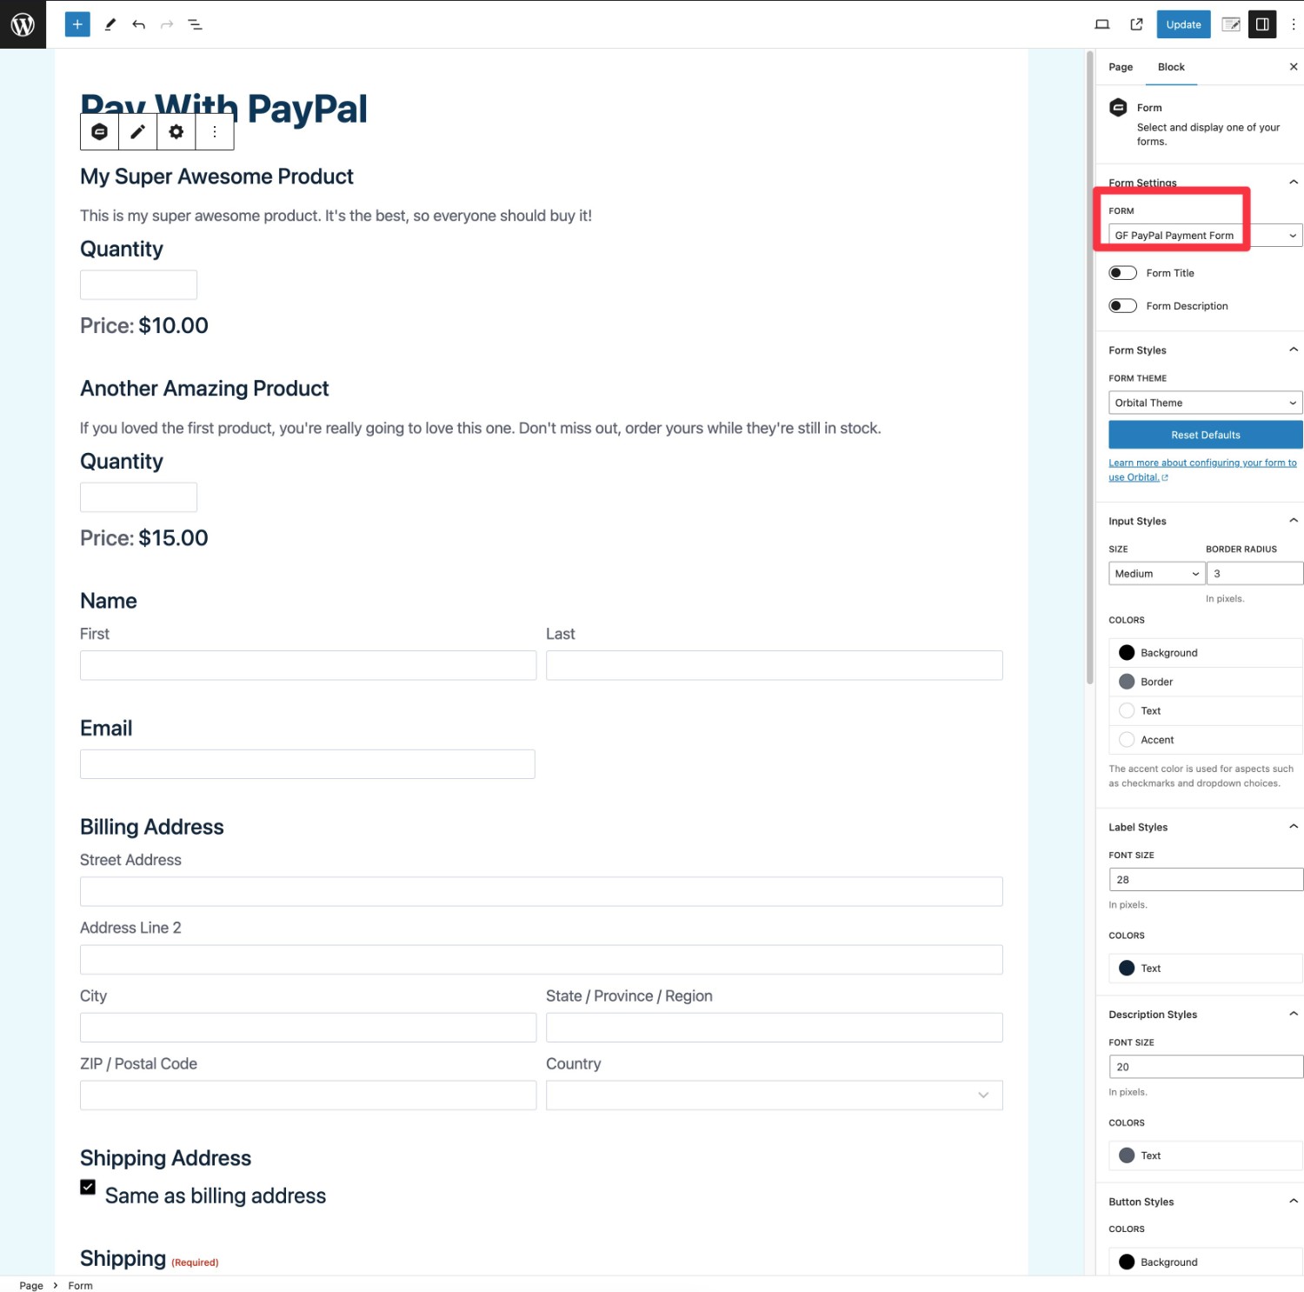Open the Form selection dropdown
The width and height of the screenshot is (1304, 1292).
(1206, 236)
